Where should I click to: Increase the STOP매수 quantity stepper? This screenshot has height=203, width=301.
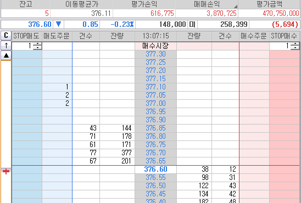pyautogui.click(x=295, y=44)
